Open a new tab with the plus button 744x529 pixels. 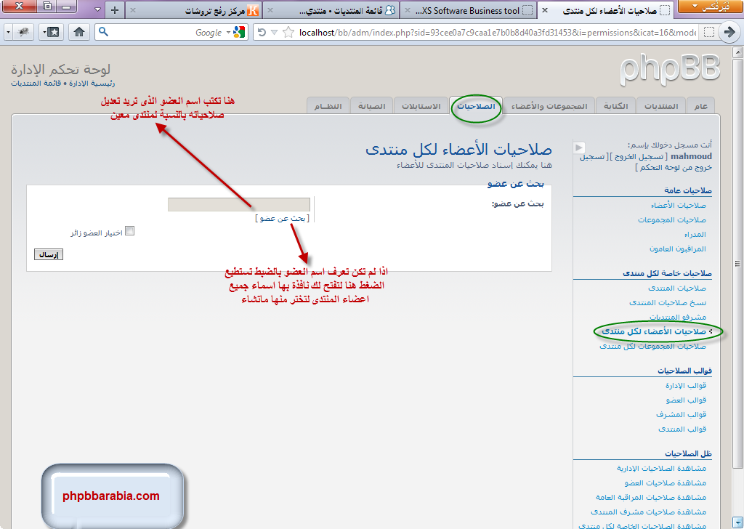tap(115, 10)
